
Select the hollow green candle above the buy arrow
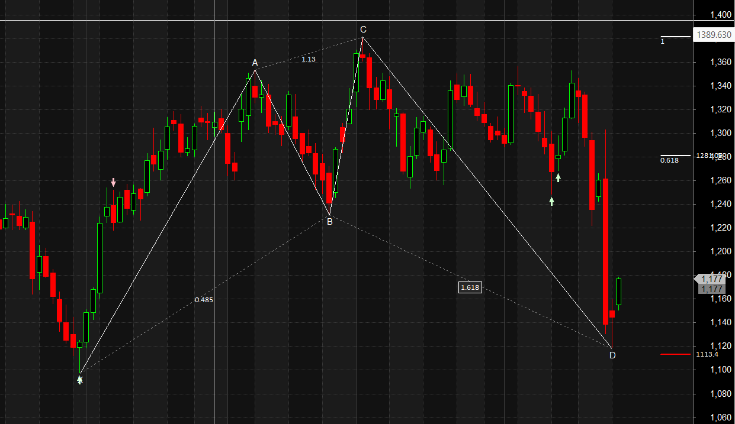(558, 157)
